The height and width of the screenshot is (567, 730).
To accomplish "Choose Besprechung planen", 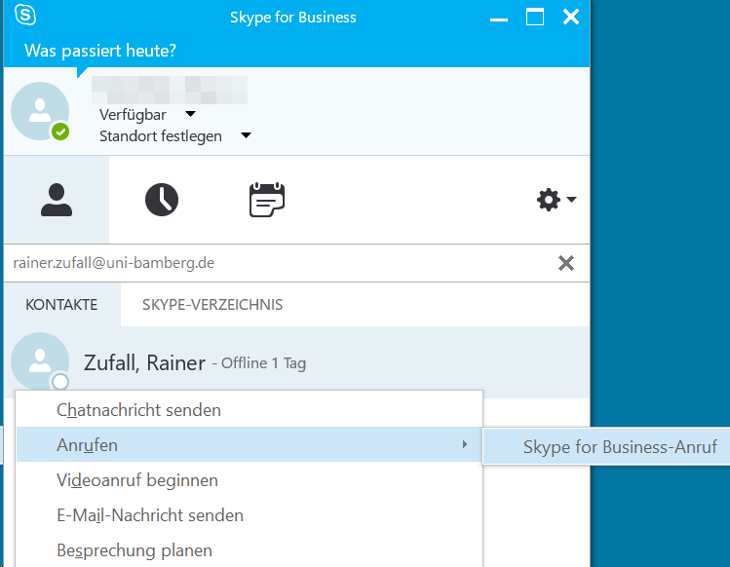I will [250, 550].
